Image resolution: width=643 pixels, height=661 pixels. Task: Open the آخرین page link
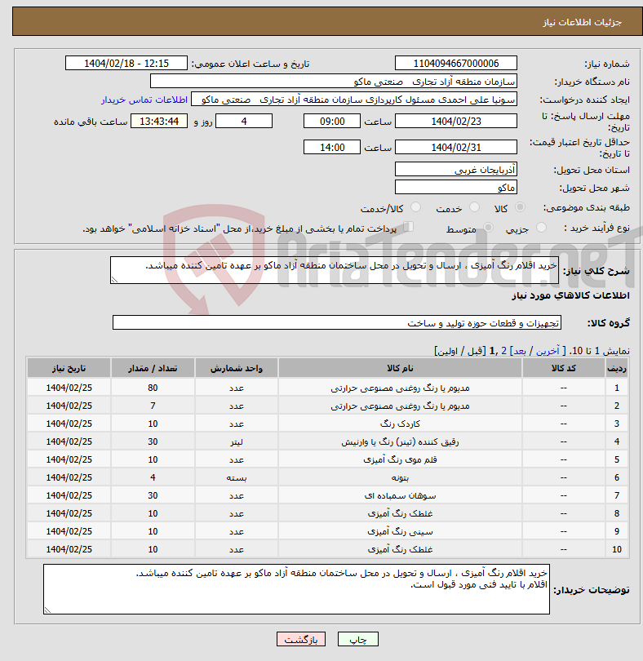(548, 351)
